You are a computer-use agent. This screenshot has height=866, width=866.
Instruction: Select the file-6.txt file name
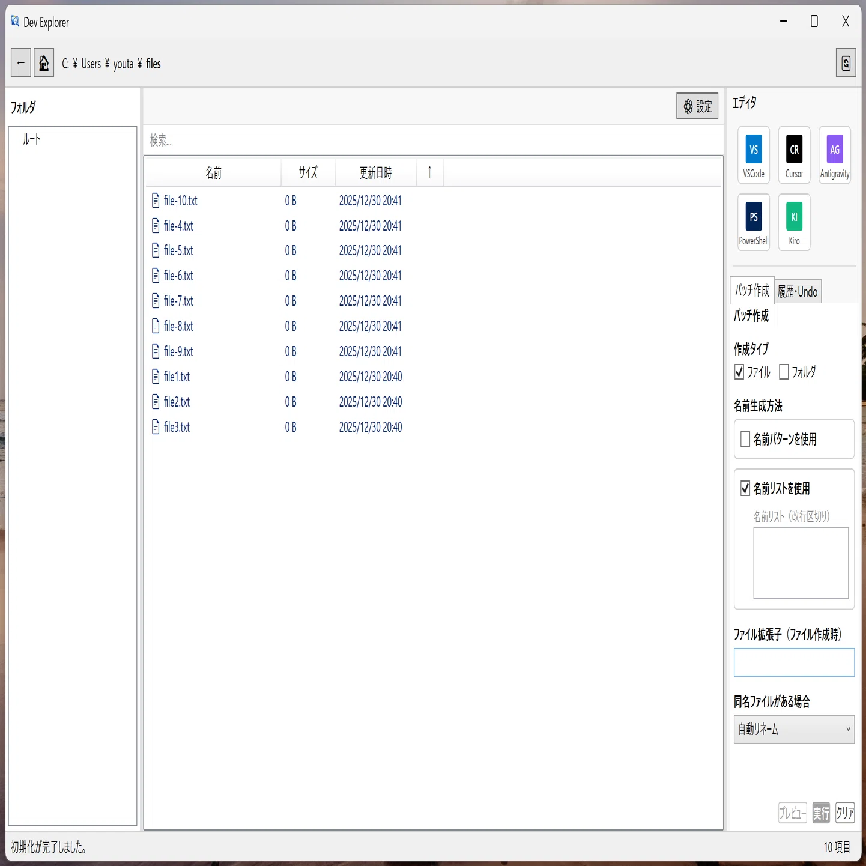click(x=178, y=276)
